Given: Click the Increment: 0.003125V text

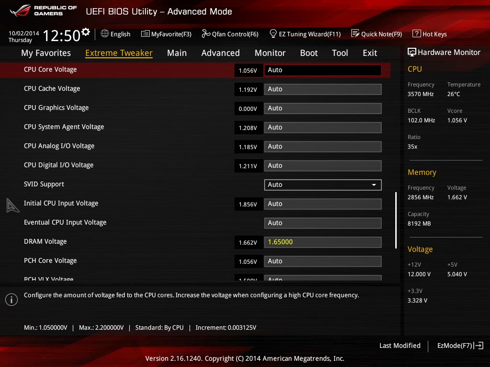Looking at the screenshot, I should pos(226,327).
